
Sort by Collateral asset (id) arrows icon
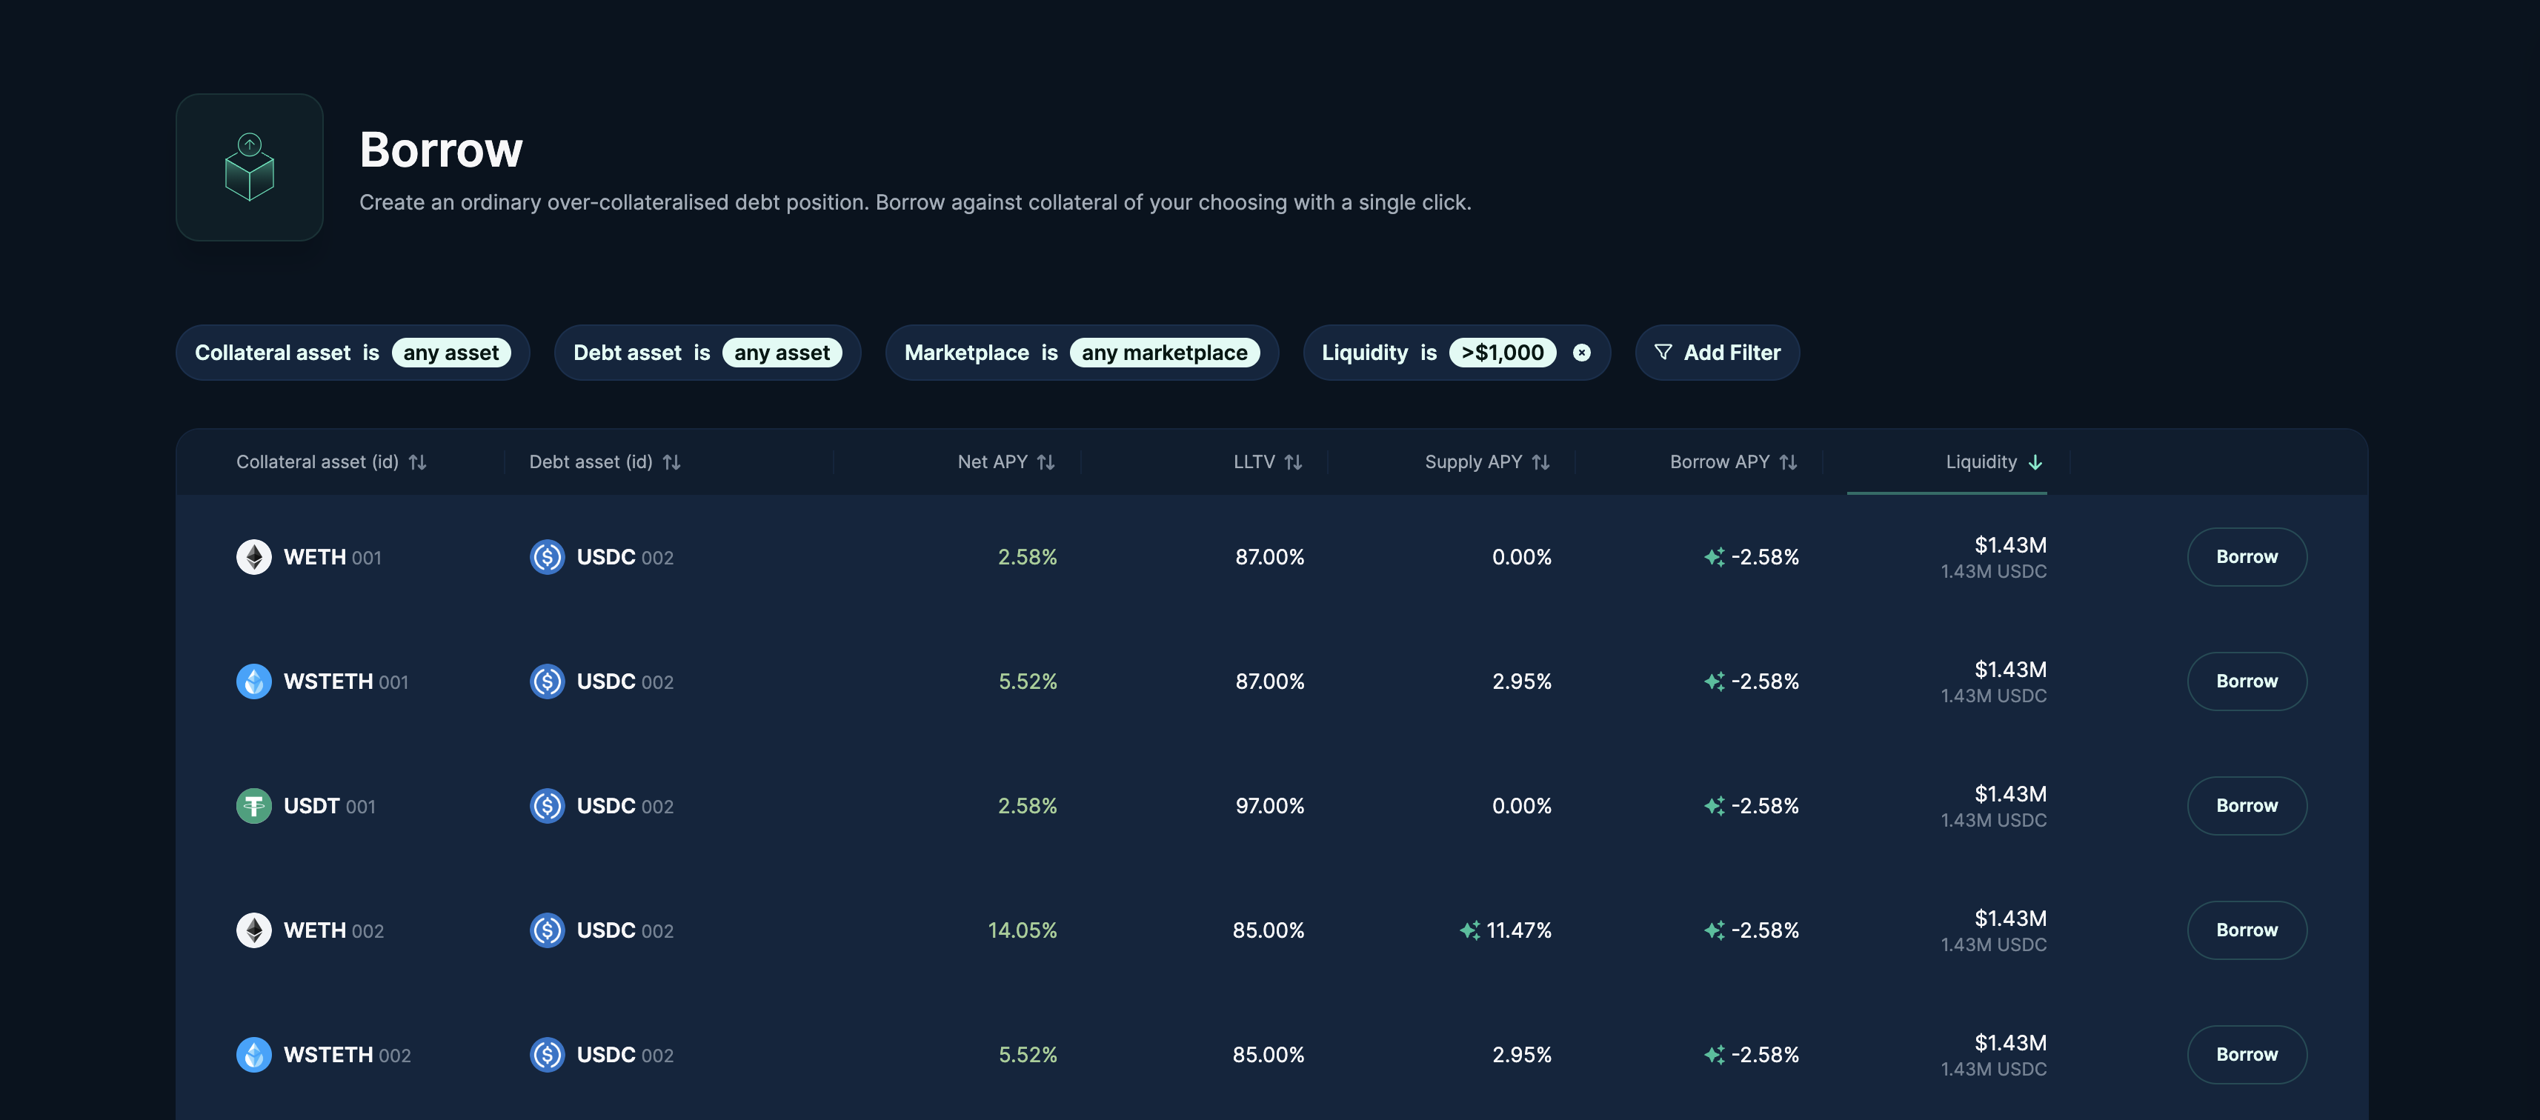coord(418,462)
